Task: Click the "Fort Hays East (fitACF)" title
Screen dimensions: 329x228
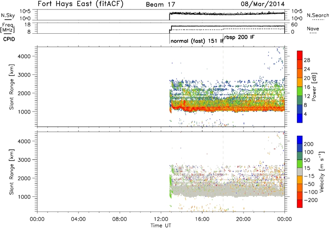Action: [x=80, y=4]
